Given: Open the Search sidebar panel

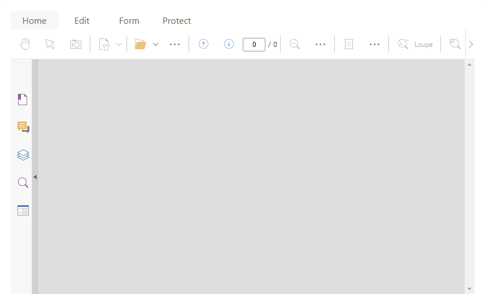Looking at the screenshot, I should [x=23, y=183].
